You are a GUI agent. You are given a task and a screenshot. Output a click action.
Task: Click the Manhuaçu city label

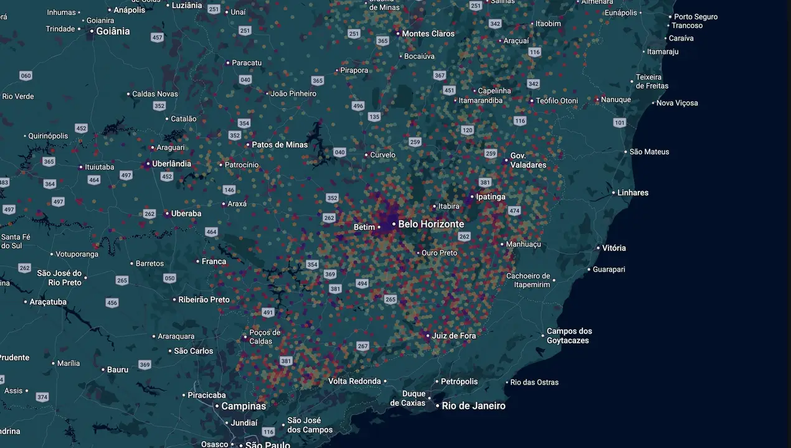(523, 245)
